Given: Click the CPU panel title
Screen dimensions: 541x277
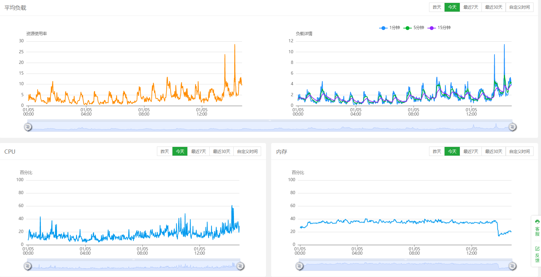Looking at the screenshot, I should click(10, 152).
